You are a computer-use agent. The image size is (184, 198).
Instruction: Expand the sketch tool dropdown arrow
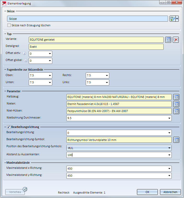[x=177, y=19]
